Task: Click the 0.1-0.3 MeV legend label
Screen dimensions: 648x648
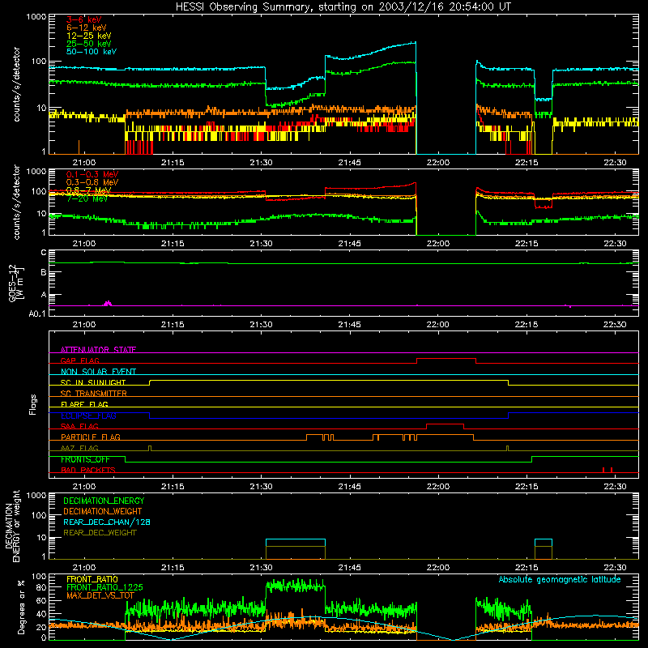Action: pos(92,174)
